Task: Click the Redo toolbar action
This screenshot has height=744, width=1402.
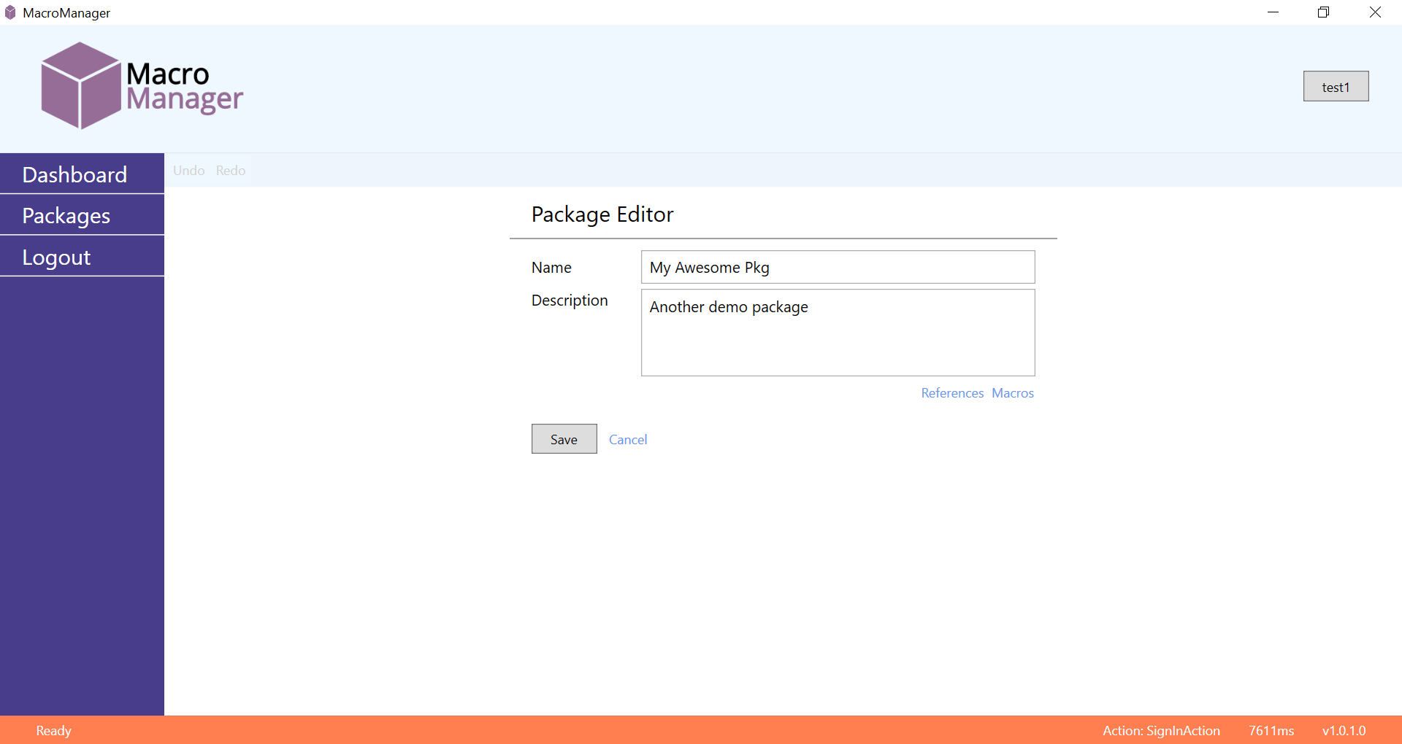Action: click(x=230, y=170)
